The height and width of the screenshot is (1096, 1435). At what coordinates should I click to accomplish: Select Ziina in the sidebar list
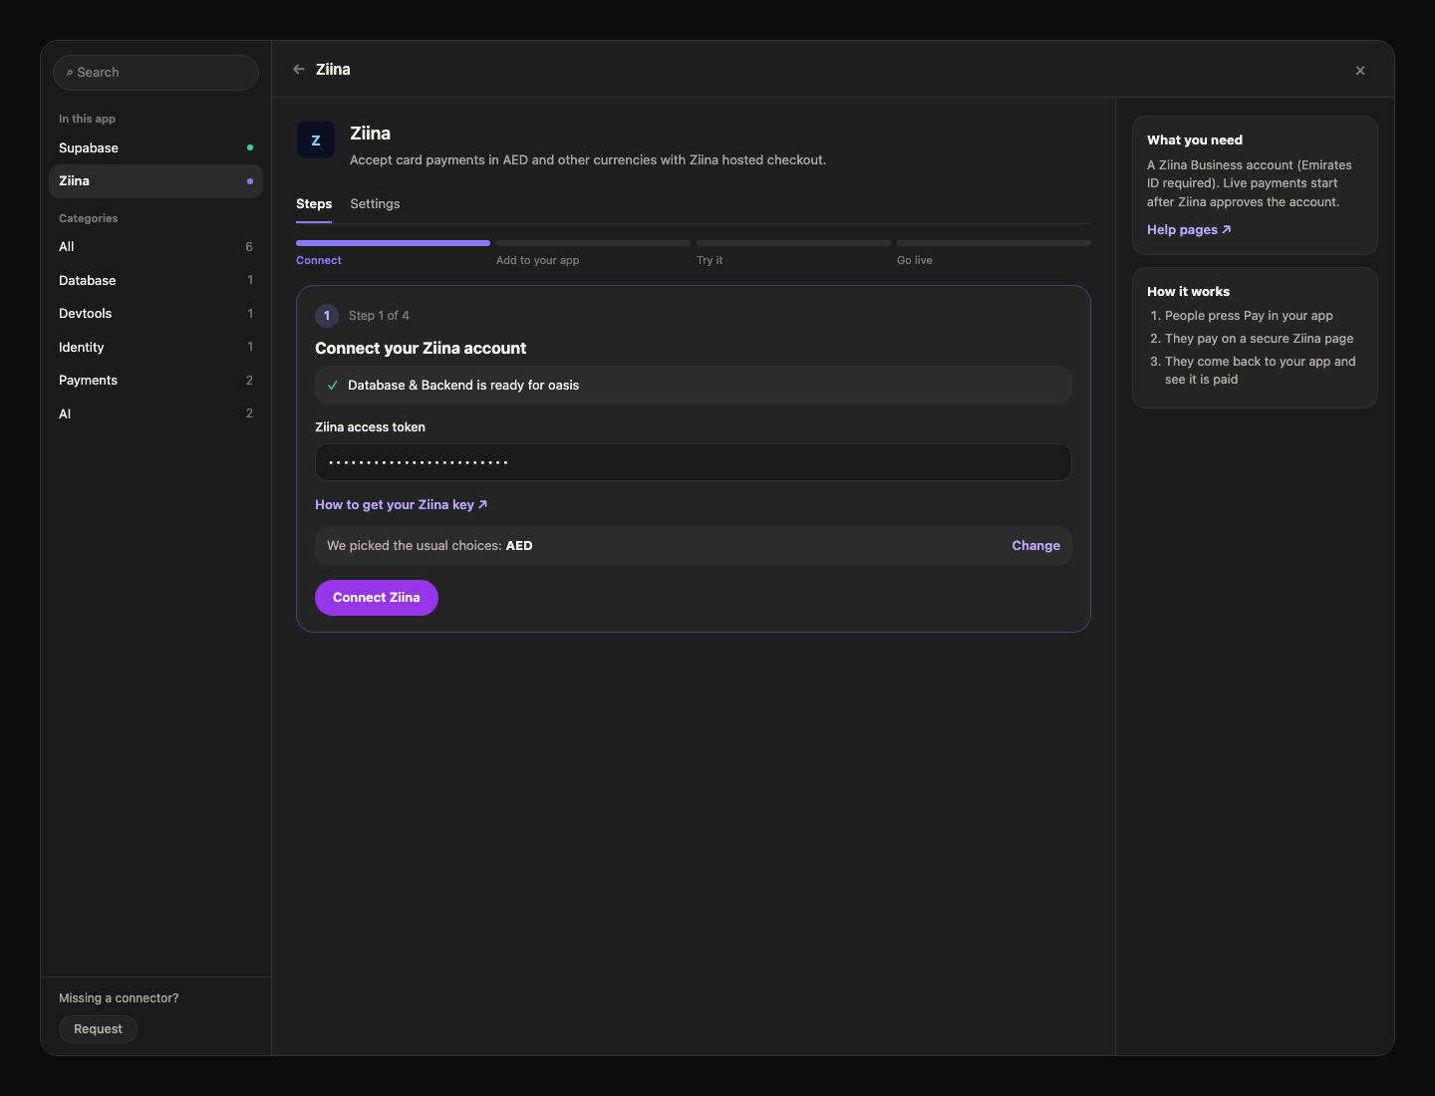point(155,181)
